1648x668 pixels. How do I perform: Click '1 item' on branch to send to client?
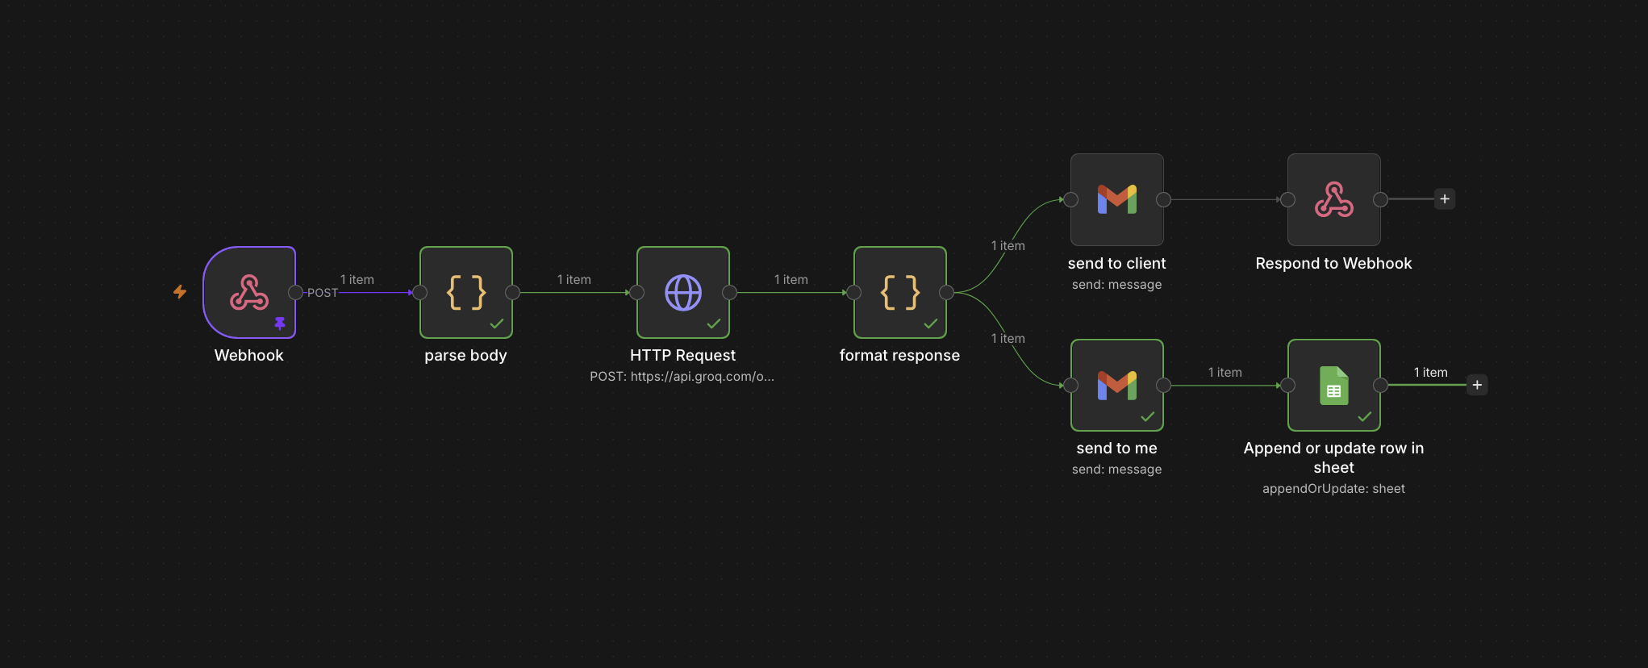tap(1008, 245)
